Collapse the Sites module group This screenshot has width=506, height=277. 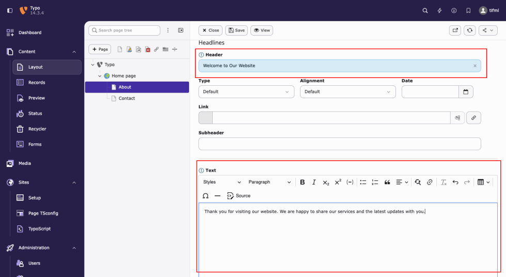point(74,182)
